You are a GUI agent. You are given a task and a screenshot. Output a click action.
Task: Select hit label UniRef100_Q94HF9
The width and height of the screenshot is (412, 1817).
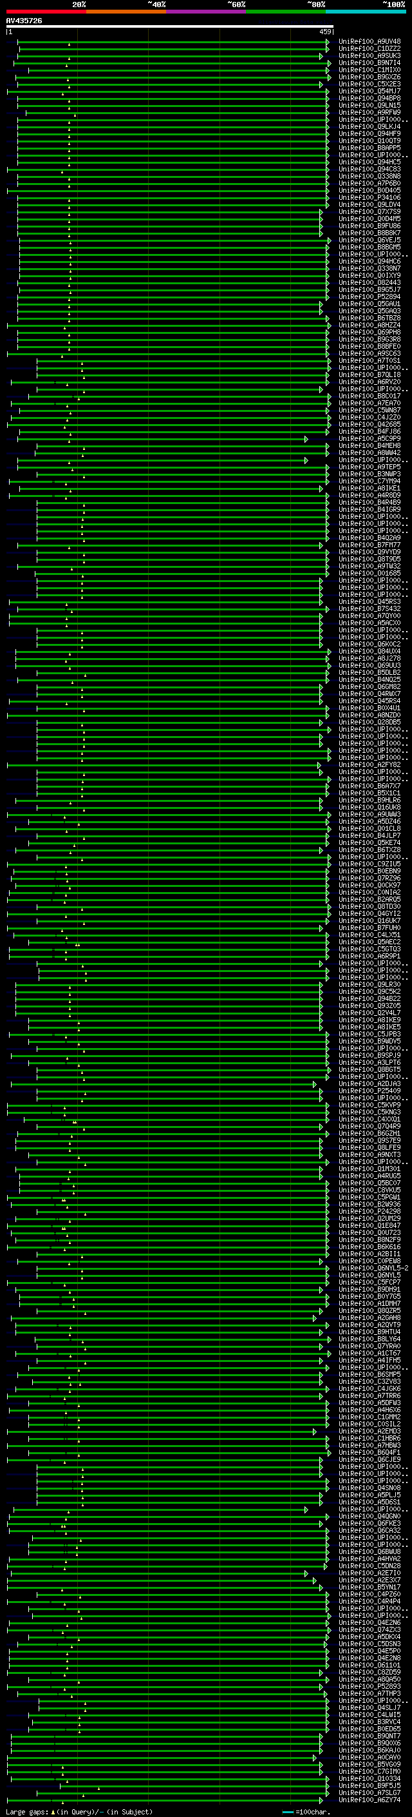(370, 134)
